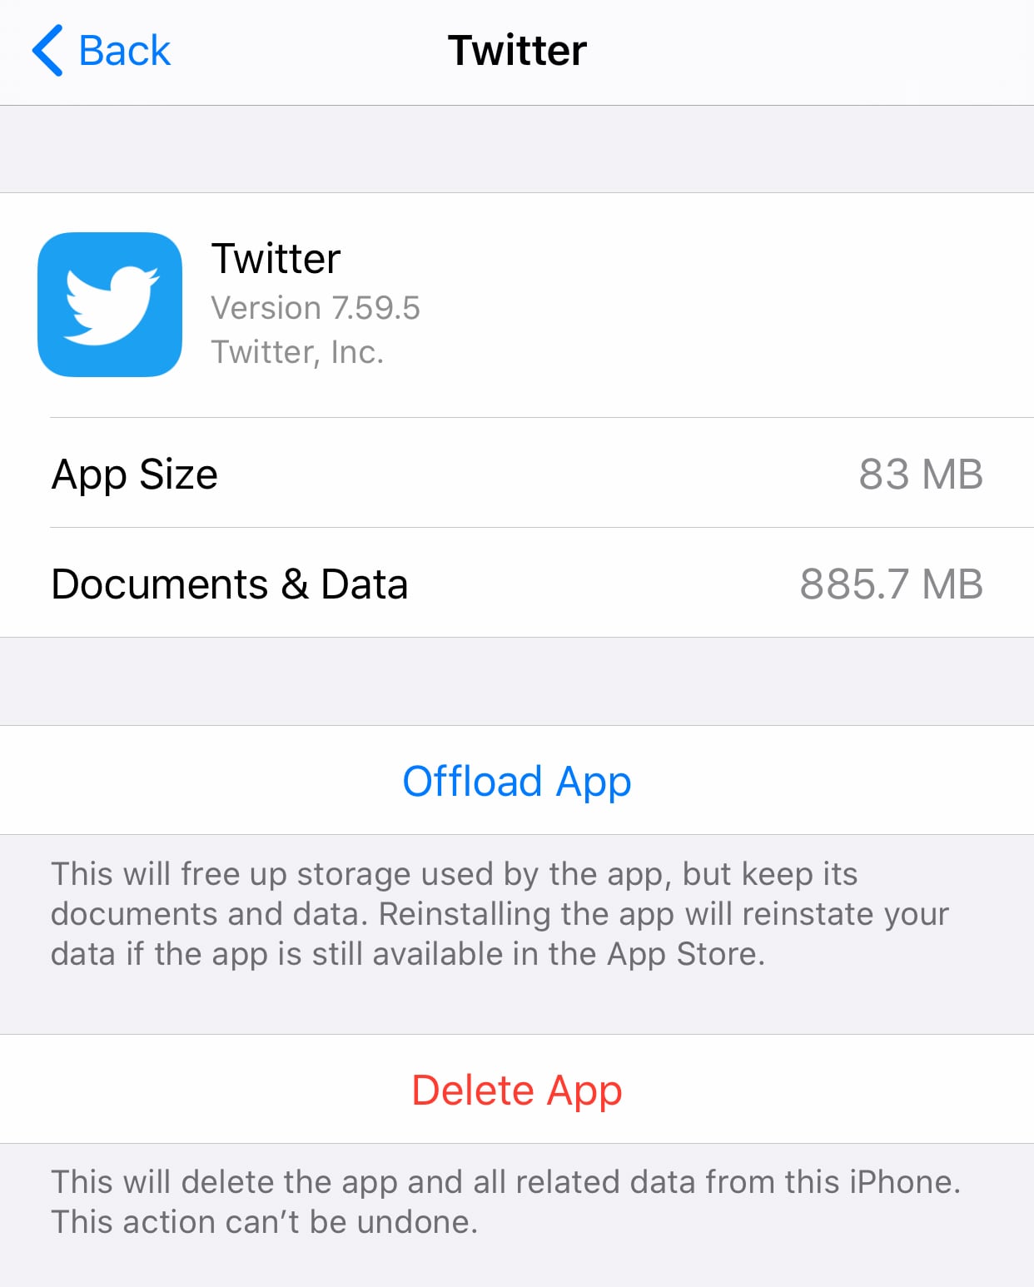Select the App Size row label
The width and height of the screenshot is (1034, 1287).
(134, 475)
